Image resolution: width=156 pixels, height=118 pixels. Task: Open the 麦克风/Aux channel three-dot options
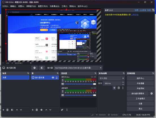click(x=63, y=80)
